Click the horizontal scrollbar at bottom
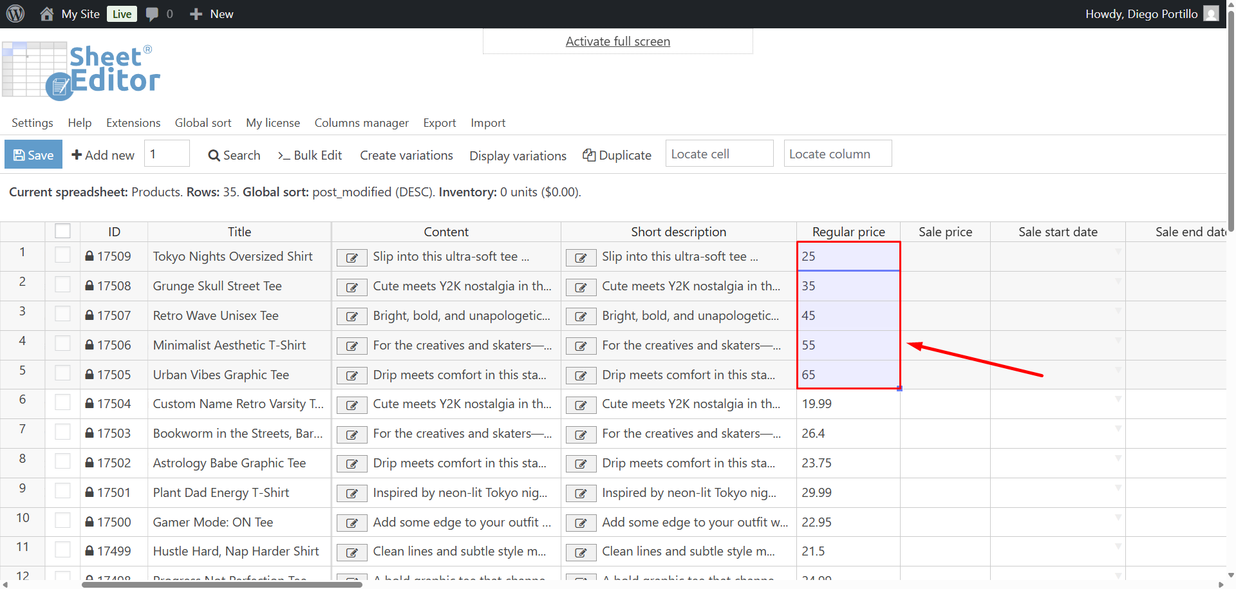Viewport: 1236px width, 589px height. click(x=222, y=584)
